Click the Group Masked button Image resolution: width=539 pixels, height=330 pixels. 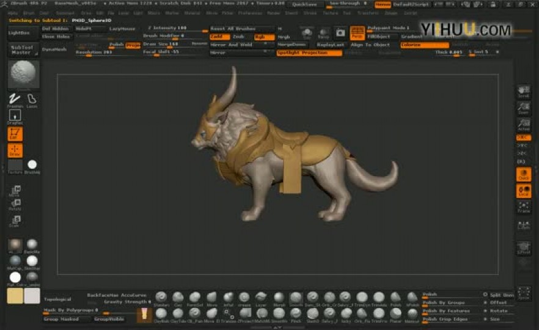click(67, 320)
